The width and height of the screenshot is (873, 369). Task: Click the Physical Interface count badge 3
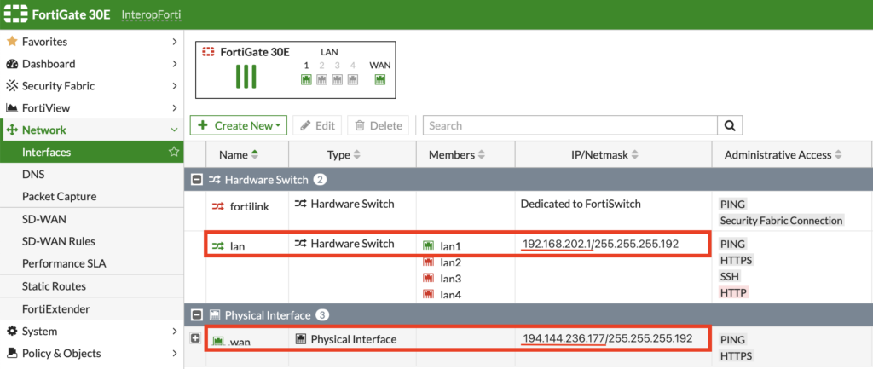(x=322, y=315)
